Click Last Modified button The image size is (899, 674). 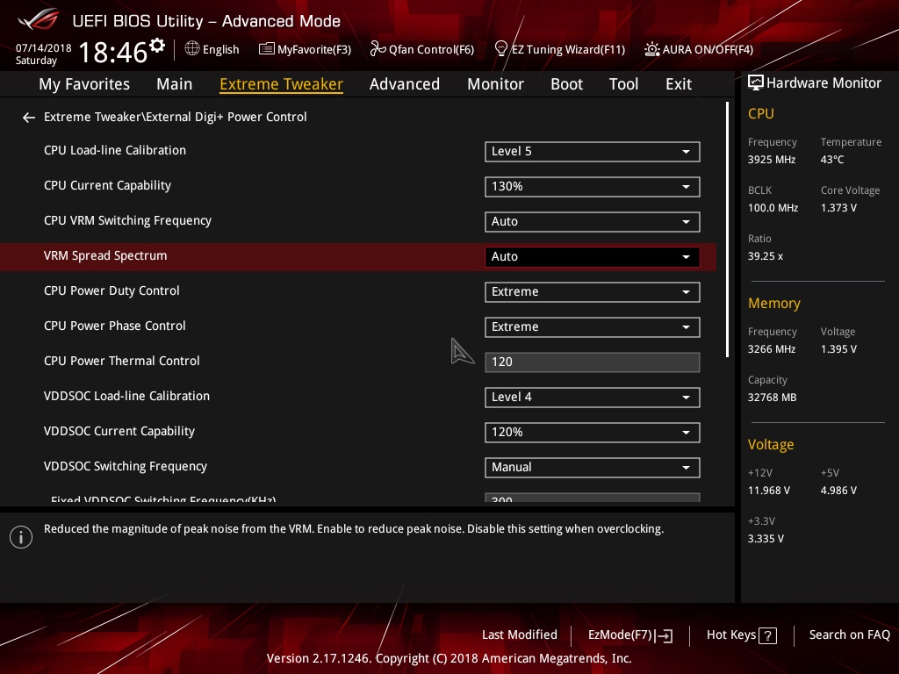point(520,635)
